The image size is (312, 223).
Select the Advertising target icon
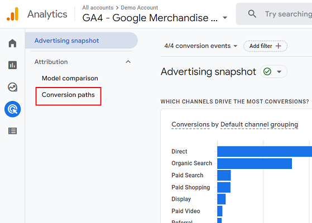tap(12, 109)
